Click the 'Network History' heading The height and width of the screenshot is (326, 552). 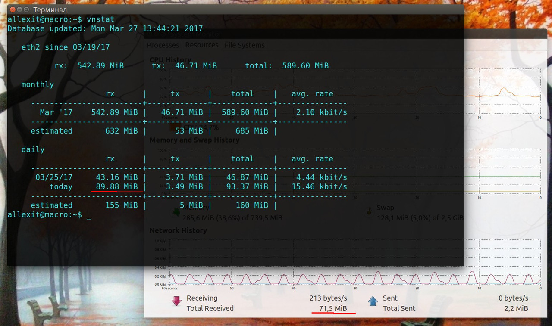(178, 230)
